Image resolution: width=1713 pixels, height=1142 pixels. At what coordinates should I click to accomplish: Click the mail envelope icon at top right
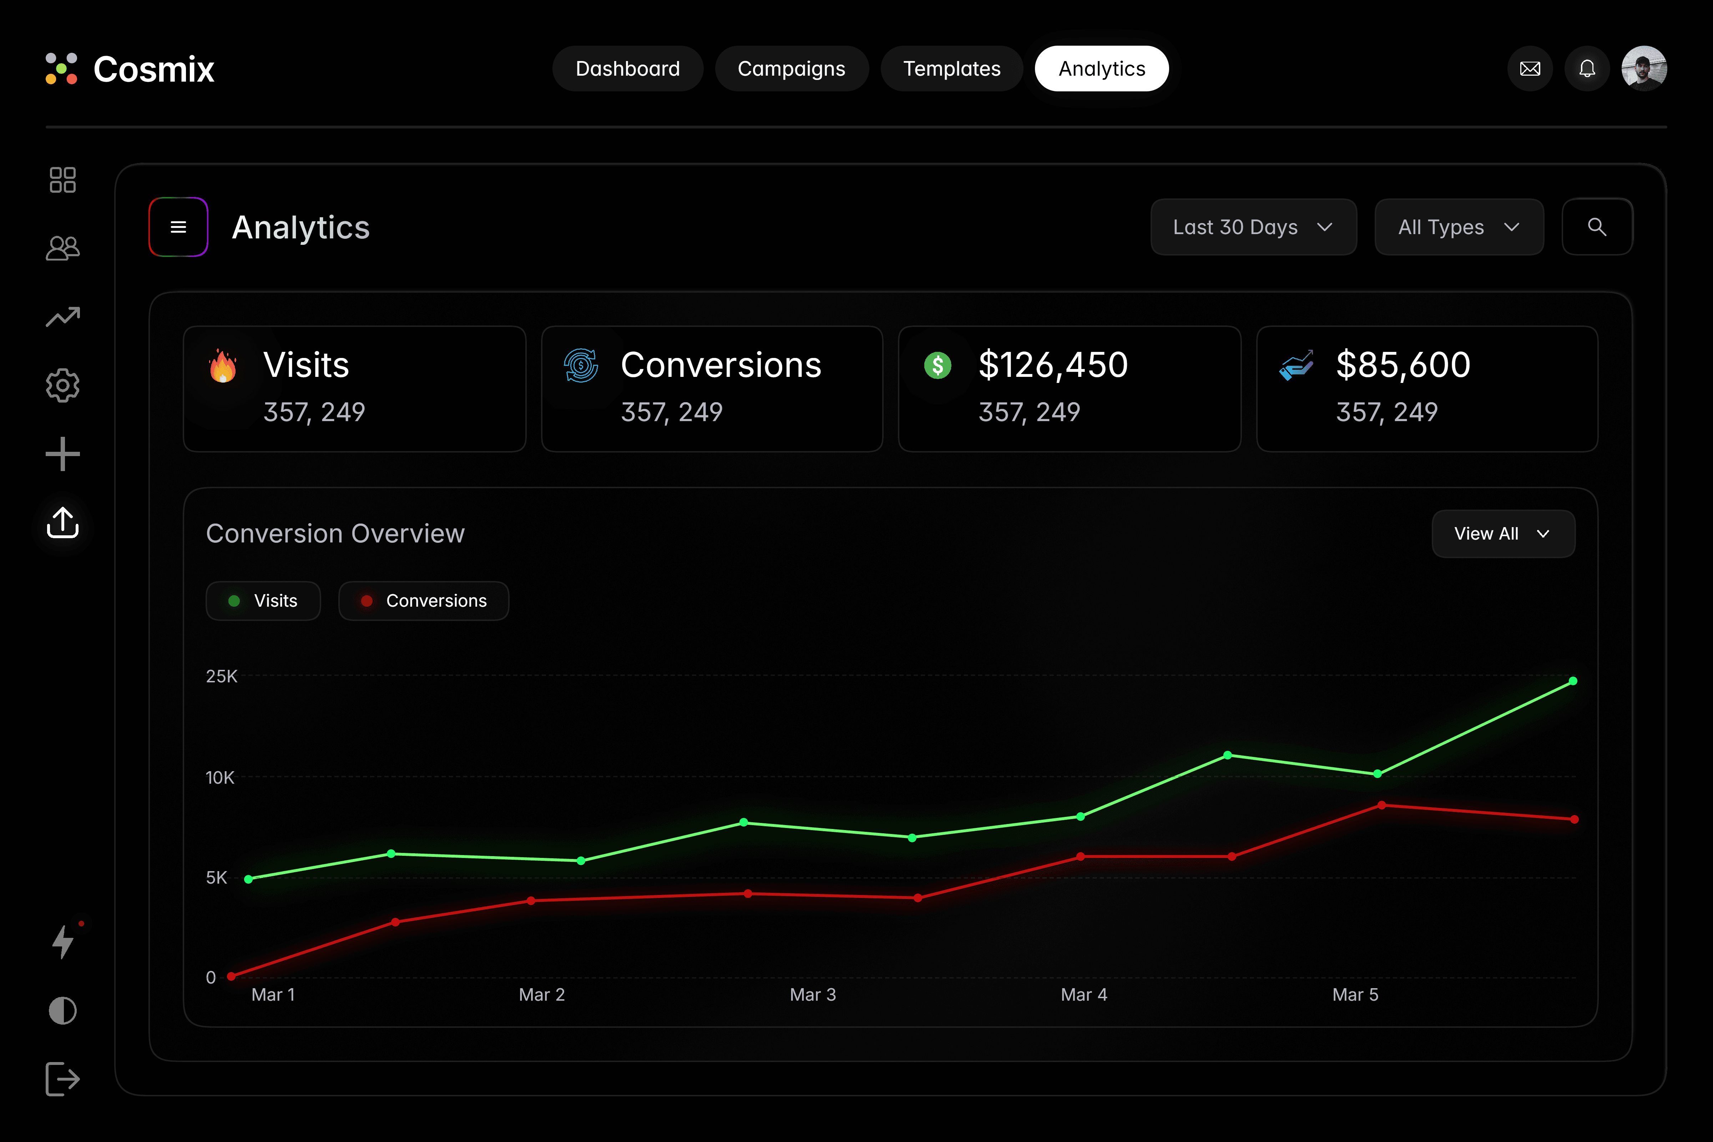pos(1530,68)
